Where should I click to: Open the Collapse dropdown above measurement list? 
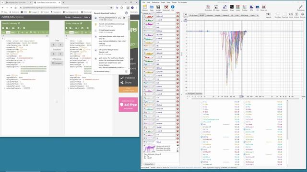[146, 14]
